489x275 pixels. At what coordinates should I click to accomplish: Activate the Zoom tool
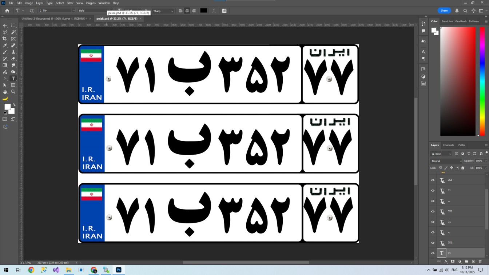click(13, 92)
